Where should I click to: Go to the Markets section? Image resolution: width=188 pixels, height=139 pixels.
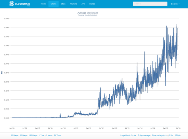pyautogui.click(x=73, y=4)
